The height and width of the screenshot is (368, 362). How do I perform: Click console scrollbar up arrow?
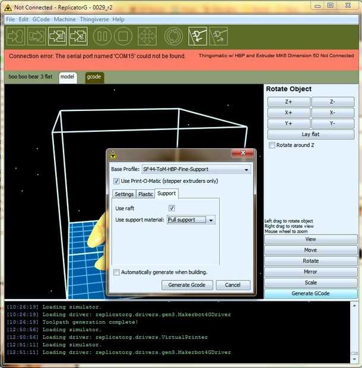(354, 306)
